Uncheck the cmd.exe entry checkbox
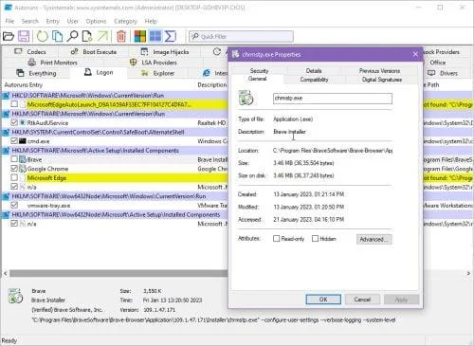The height and width of the screenshot is (346, 474). pyautogui.click(x=14, y=141)
